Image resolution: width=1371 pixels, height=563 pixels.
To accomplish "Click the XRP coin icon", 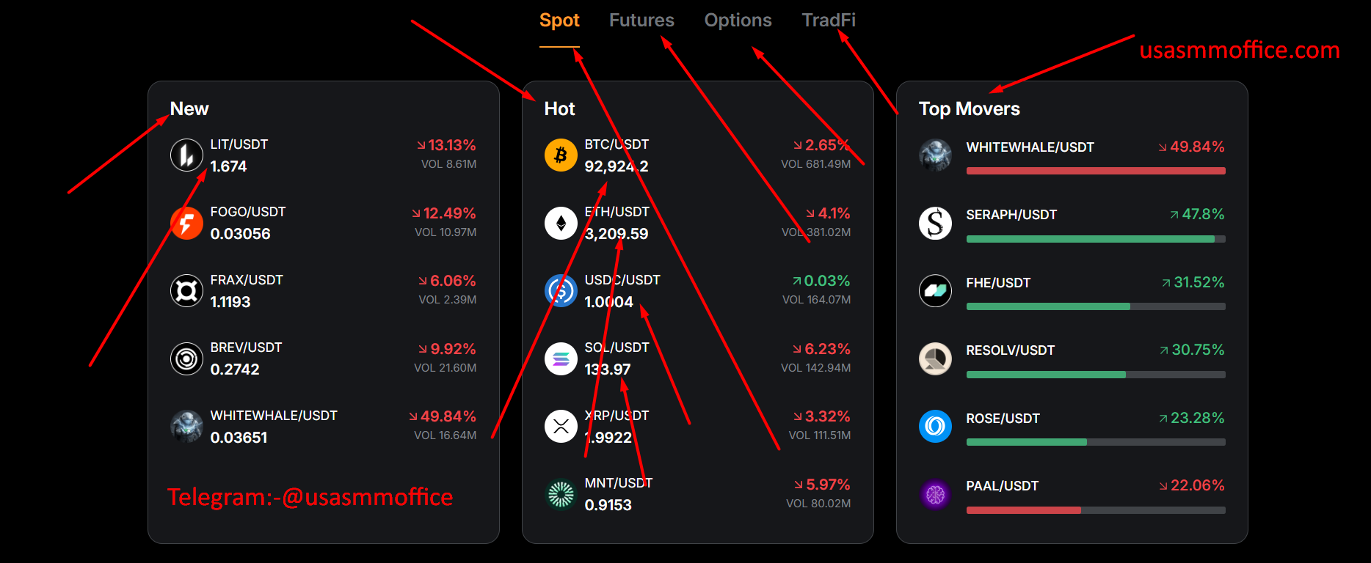I will [561, 427].
